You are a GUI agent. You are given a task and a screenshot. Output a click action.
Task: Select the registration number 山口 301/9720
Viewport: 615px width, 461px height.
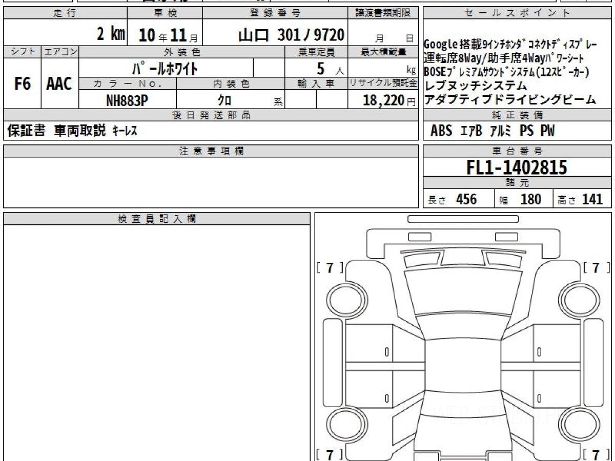coord(291,34)
